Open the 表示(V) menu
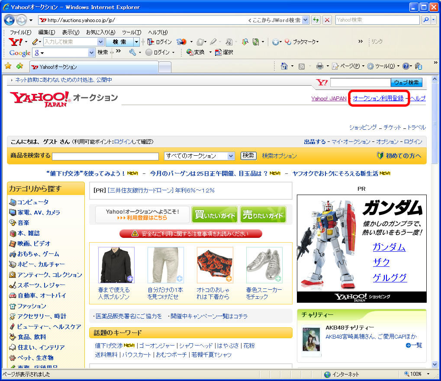 point(71,32)
